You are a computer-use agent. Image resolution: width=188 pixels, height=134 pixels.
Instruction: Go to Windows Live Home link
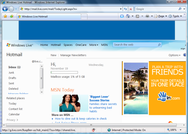tap(44, 45)
